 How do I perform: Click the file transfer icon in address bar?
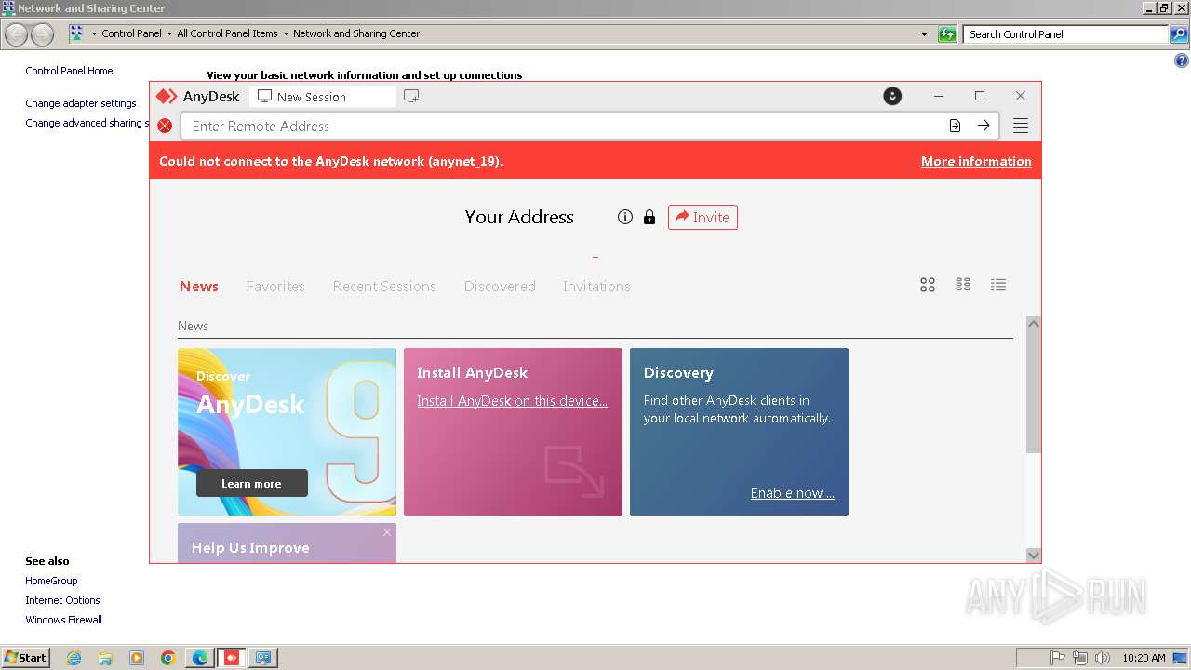click(955, 126)
